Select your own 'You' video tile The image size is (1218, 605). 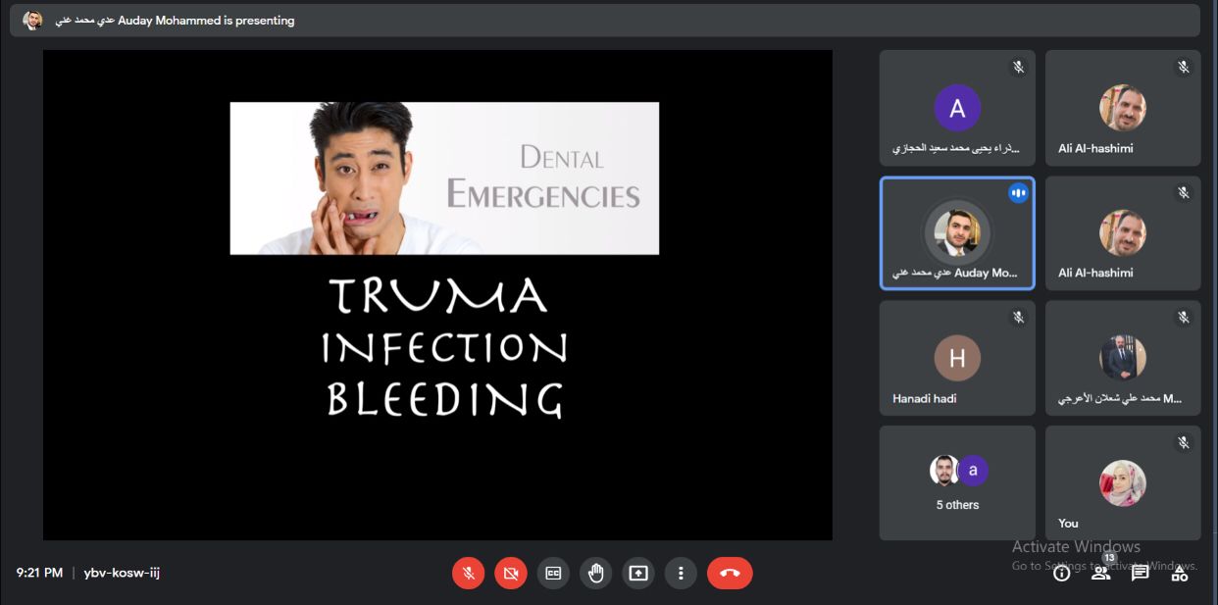[x=1123, y=482]
